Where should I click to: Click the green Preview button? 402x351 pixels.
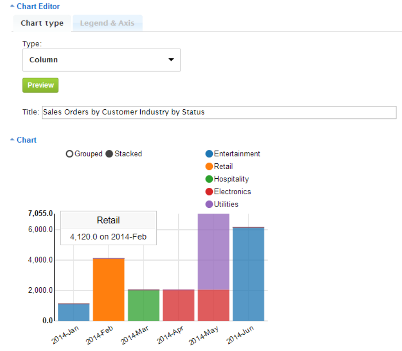pyautogui.click(x=41, y=85)
